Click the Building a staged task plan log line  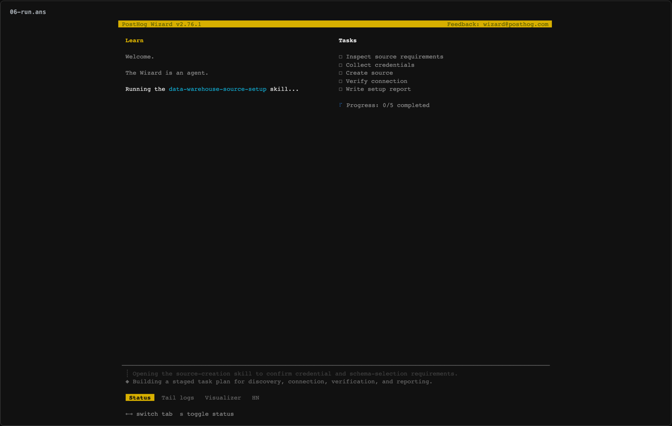(282, 382)
